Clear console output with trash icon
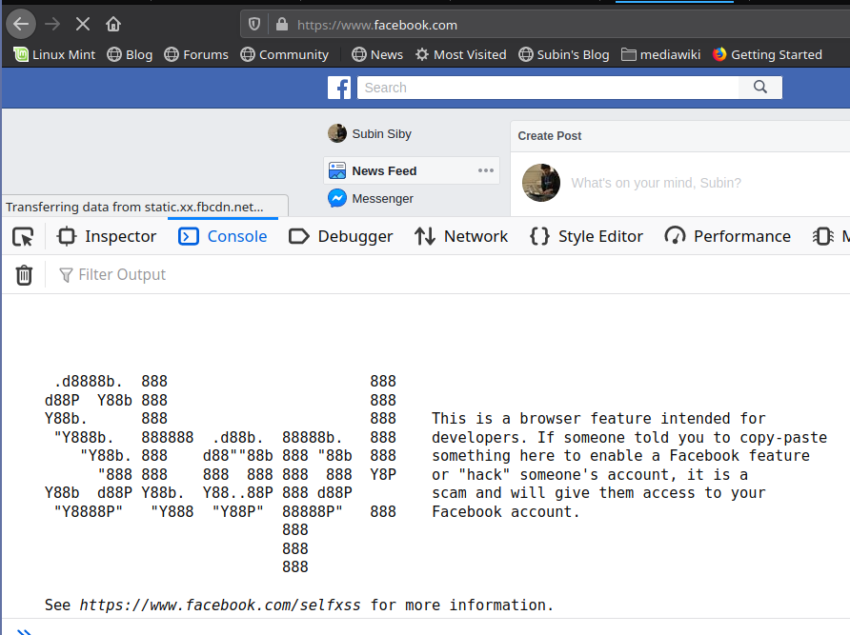The width and height of the screenshot is (850, 635). click(x=24, y=275)
